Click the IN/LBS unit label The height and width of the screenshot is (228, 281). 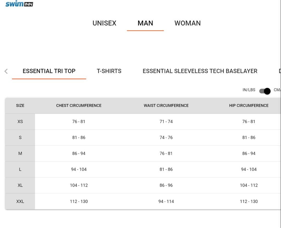(x=249, y=90)
